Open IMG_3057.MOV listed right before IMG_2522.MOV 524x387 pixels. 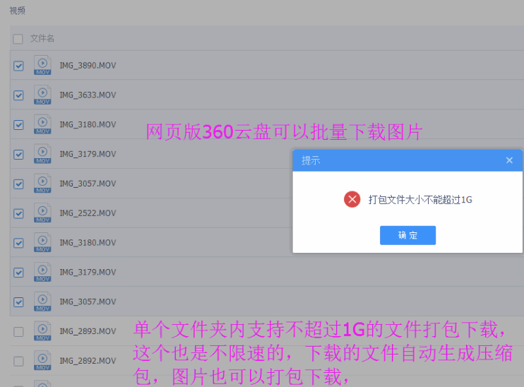[88, 184]
